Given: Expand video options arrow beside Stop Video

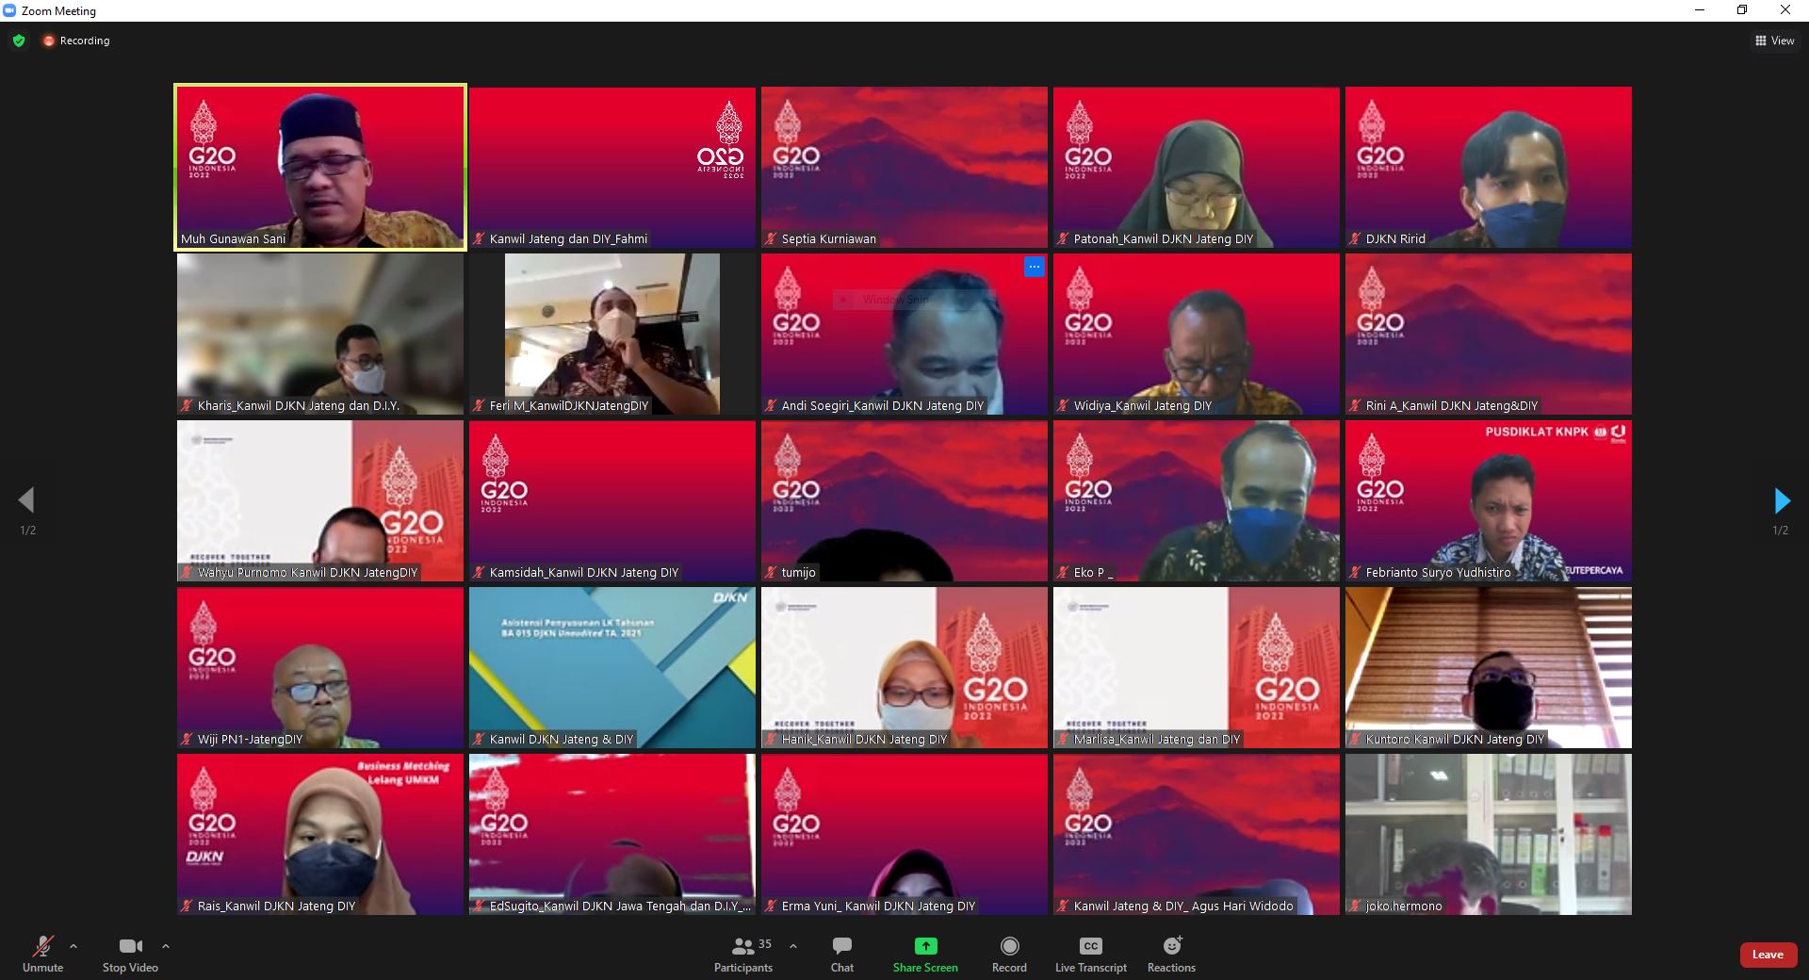Looking at the screenshot, I should click(166, 946).
